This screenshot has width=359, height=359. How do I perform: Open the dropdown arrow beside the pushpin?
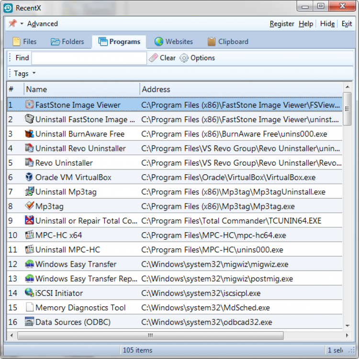22,23
